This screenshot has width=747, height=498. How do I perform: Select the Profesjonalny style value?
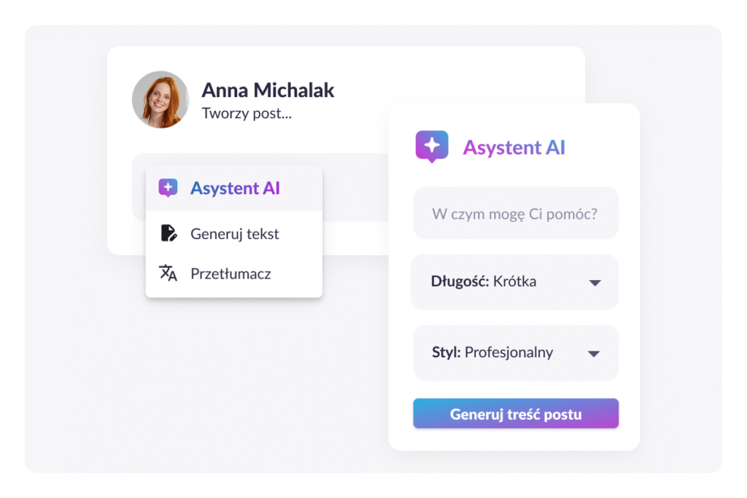[508, 352]
